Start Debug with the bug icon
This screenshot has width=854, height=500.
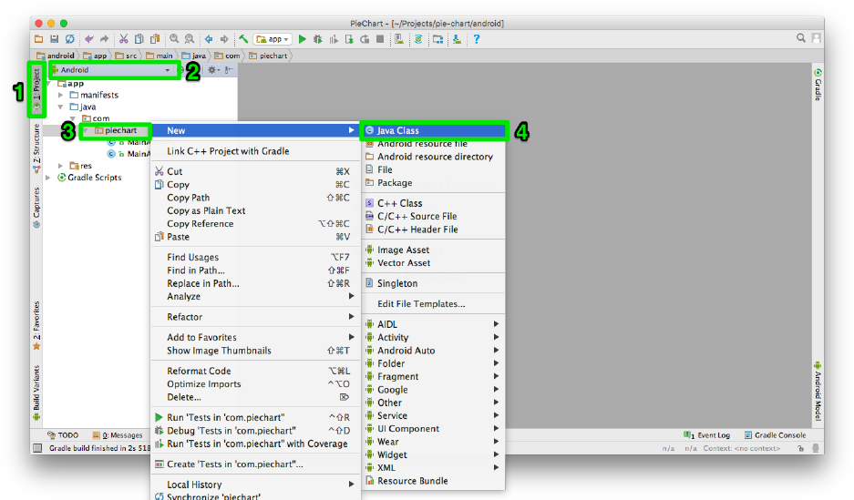pos(318,39)
